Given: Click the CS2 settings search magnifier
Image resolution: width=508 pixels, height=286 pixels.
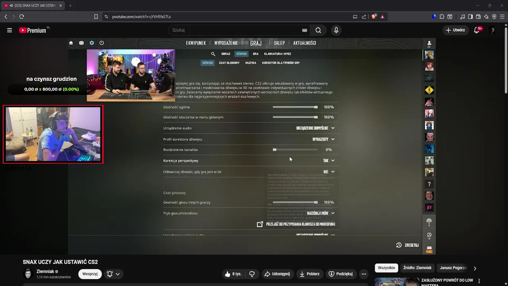Looking at the screenshot, I should tap(213, 54).
